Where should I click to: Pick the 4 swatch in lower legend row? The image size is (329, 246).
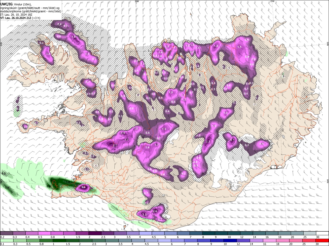click(x=138, y=240)
